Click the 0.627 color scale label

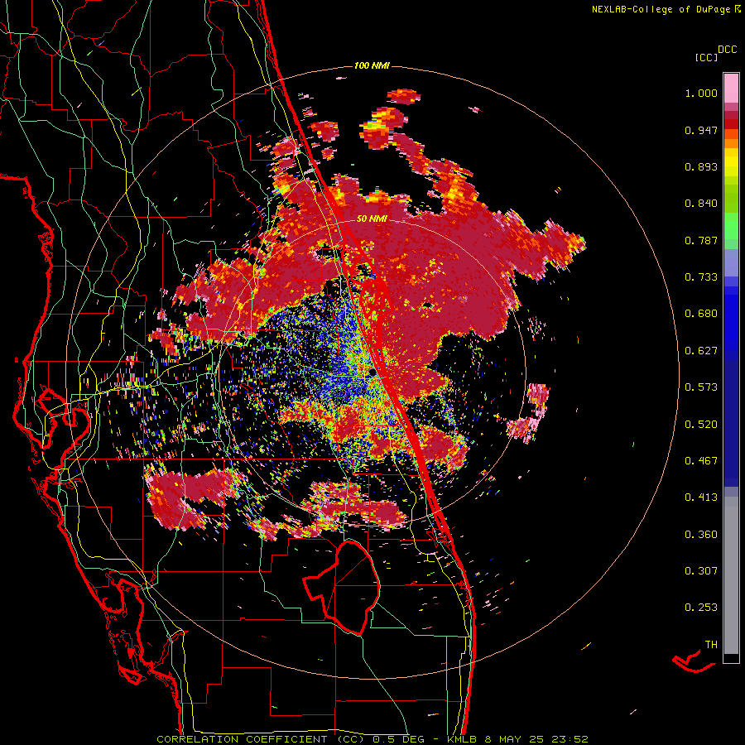pos(701,351)
